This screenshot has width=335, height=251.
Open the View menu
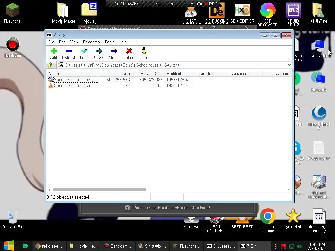(x=74, y=42)
